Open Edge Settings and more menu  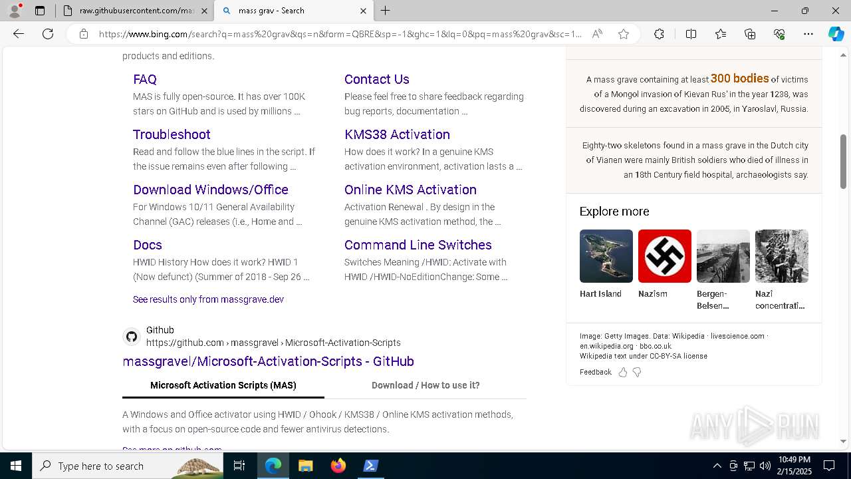(x=808, y=34)
